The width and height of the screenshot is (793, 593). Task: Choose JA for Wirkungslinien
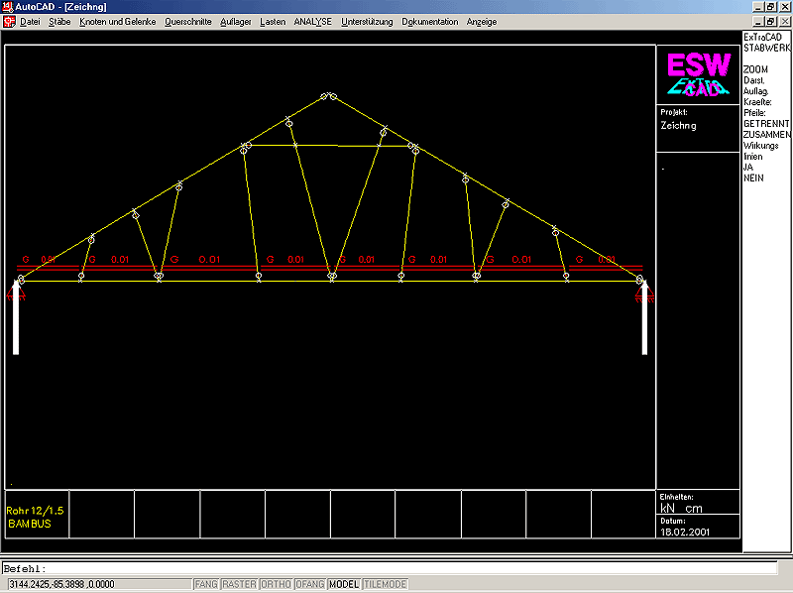(748, 167)
